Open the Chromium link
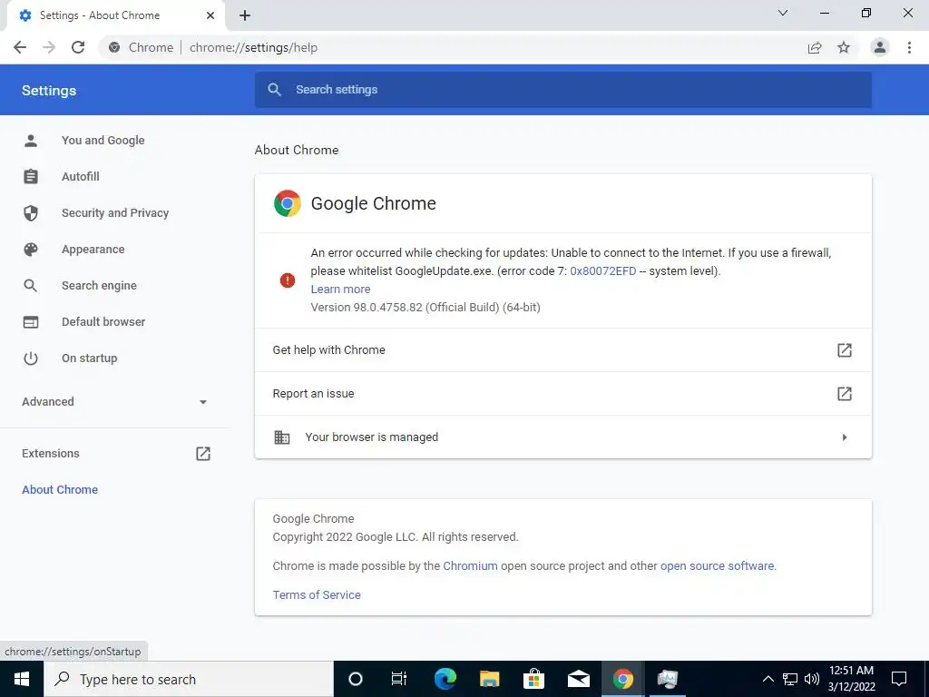Screen dimensions: 929x697 [471, 566]
